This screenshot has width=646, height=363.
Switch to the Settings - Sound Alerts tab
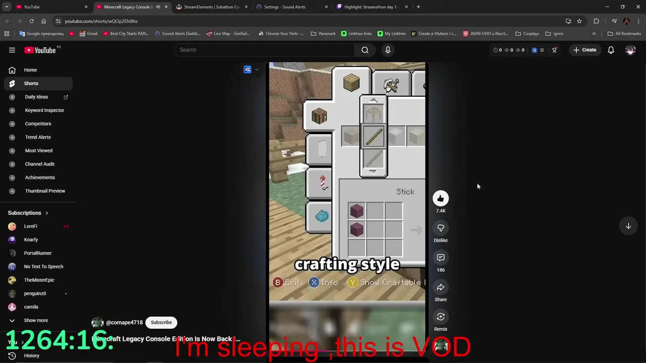point(292,7)
